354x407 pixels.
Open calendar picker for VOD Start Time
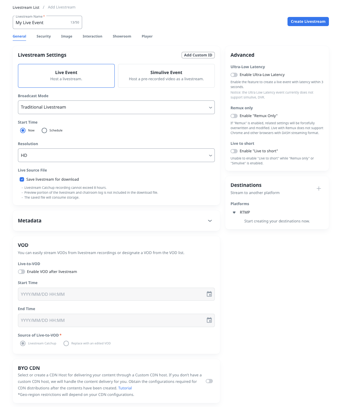[x=209, y=294]
